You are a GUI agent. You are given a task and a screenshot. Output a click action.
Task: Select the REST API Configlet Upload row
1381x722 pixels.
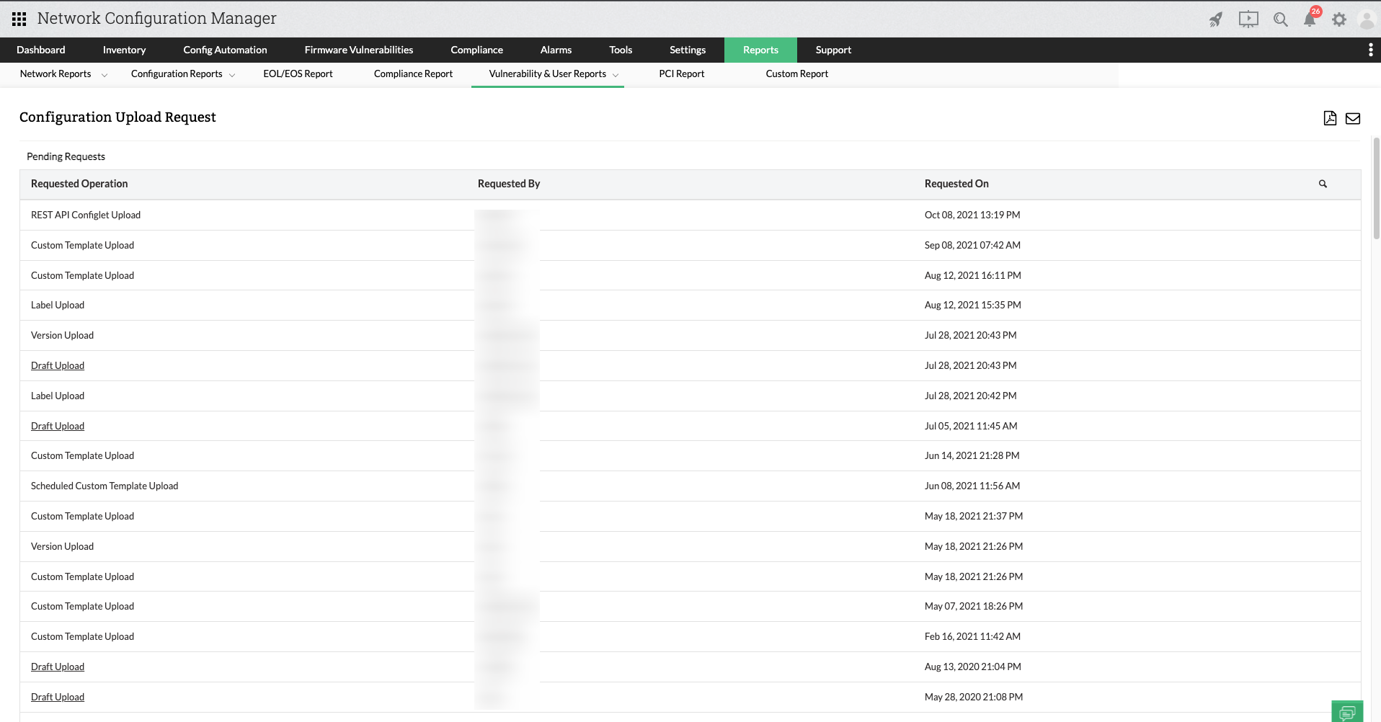[690, 215]
